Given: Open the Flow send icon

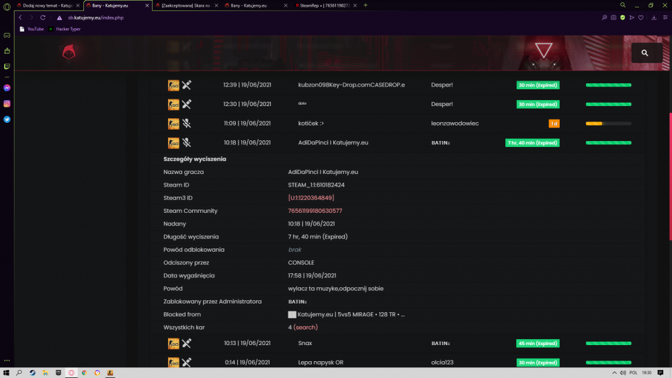Looking at the screenshot, I should tap(632, 17).
